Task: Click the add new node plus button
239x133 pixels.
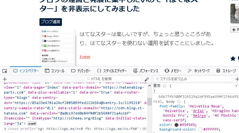Action: click(x=5, y=79)
